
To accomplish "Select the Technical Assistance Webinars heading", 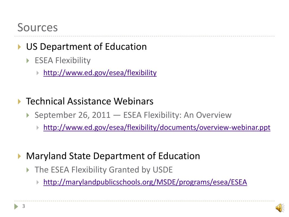I will pyautogui.click(x=90, y=101).
